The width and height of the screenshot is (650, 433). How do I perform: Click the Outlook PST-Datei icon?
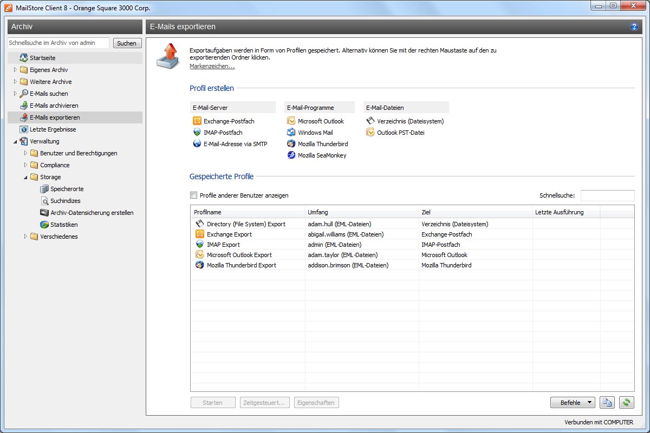[370, 133]
